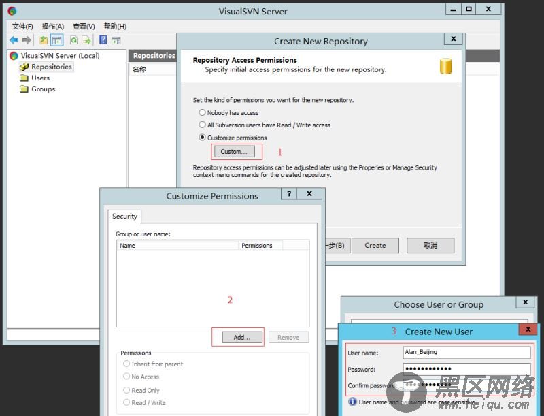Open the 操作(A) menu
The width and height of the screenshot is (544, 416).
coord(53,27)
